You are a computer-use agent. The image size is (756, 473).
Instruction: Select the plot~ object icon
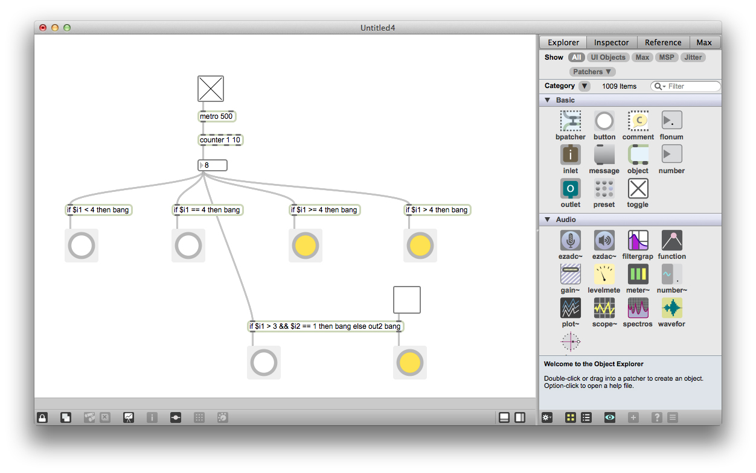(571, 308)
